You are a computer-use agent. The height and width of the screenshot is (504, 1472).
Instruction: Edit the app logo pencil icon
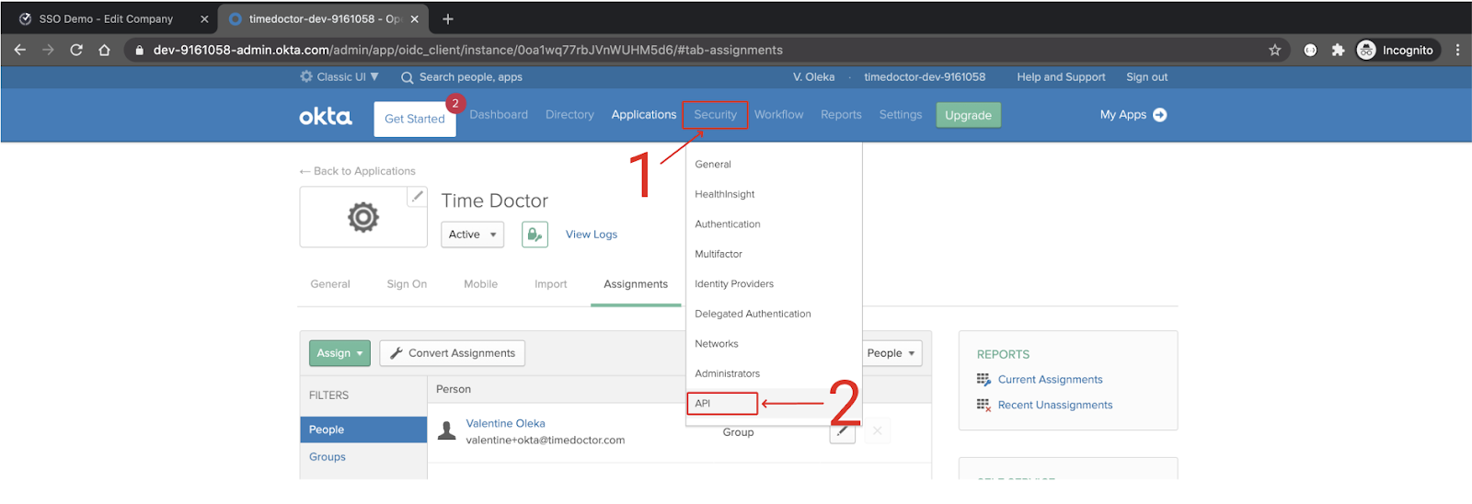[418, 197]
